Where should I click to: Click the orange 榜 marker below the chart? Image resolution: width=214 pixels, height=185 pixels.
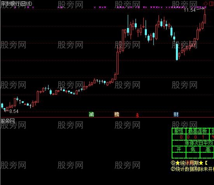[x=117, y=114]
